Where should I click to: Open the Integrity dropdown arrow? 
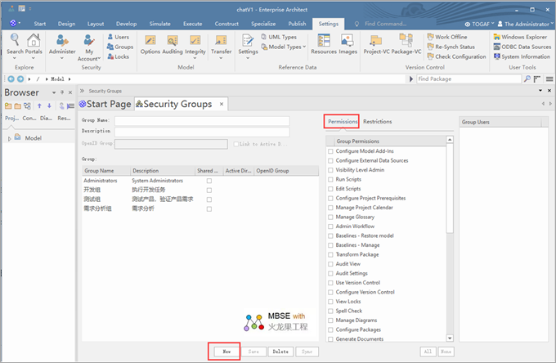195,58
